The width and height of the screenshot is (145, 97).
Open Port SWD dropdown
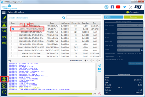point(130,30)
